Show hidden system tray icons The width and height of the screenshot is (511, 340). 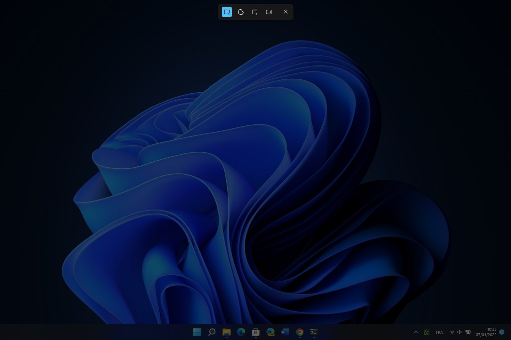[x=416, y=332]
